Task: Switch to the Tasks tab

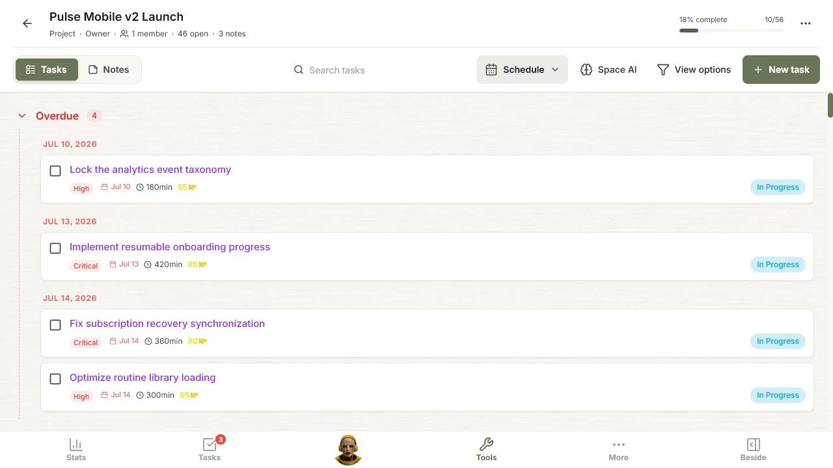Action: 46,70
